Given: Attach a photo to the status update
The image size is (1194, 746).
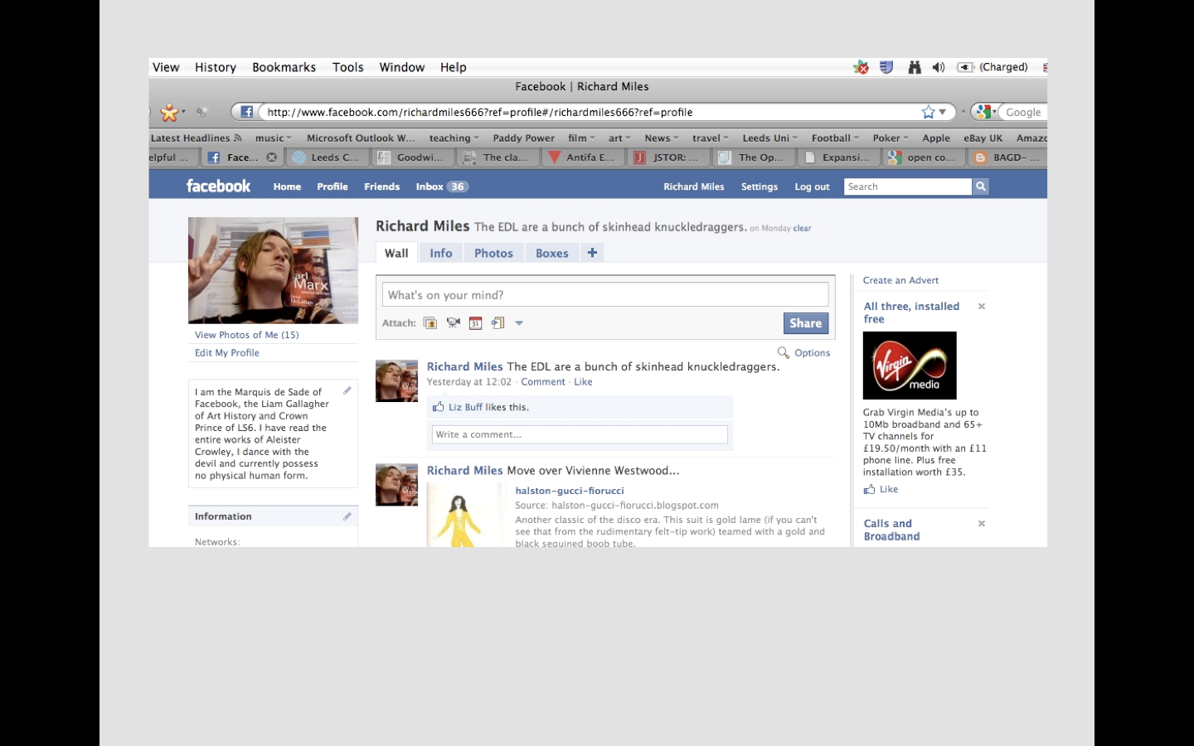Looking at the screenshot, I should [x=430, y=323].
